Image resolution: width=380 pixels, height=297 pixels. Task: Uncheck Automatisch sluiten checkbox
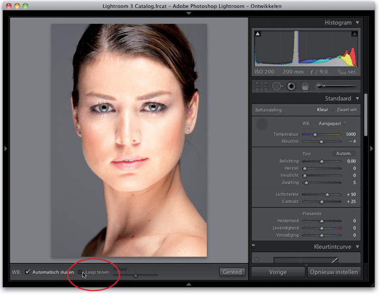[x=28, y=272]
